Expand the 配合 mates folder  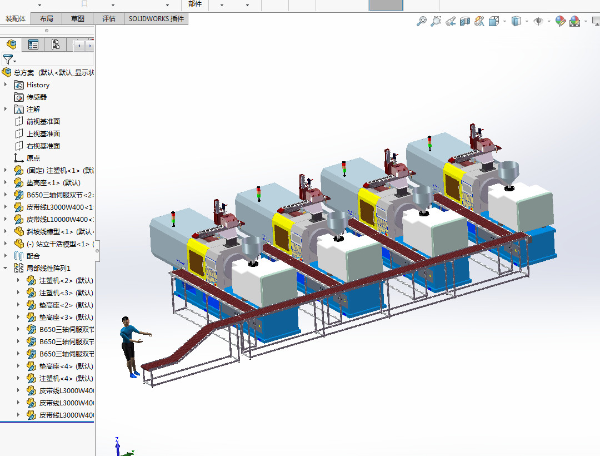tap(6, 256)
